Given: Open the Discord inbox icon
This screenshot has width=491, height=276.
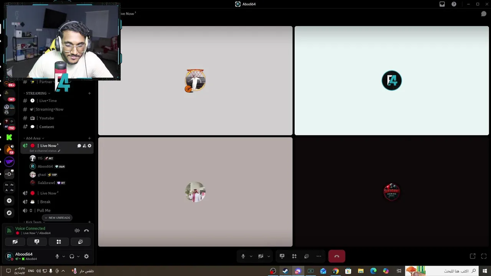Looking at the screenshot, I should (442, 4).
